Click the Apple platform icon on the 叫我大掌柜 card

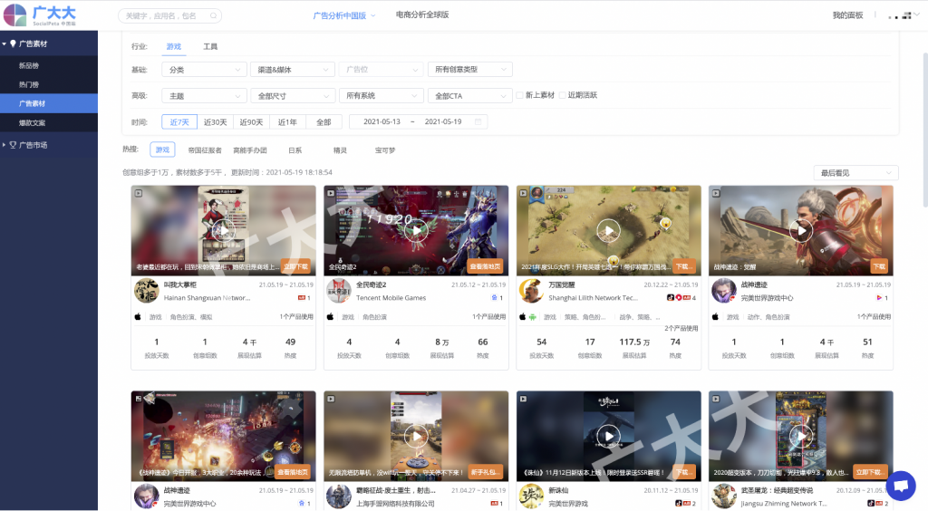coord(138,317)
